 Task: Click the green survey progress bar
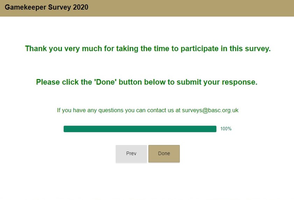click(x=140, y=129)
